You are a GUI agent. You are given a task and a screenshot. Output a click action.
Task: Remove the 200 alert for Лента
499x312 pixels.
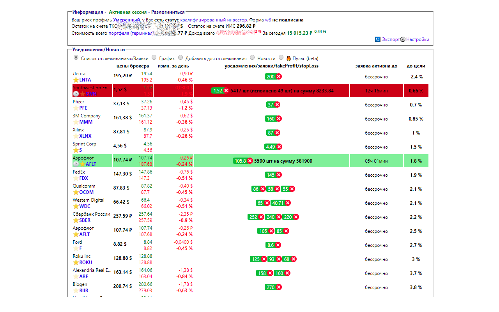coord(279,77)
